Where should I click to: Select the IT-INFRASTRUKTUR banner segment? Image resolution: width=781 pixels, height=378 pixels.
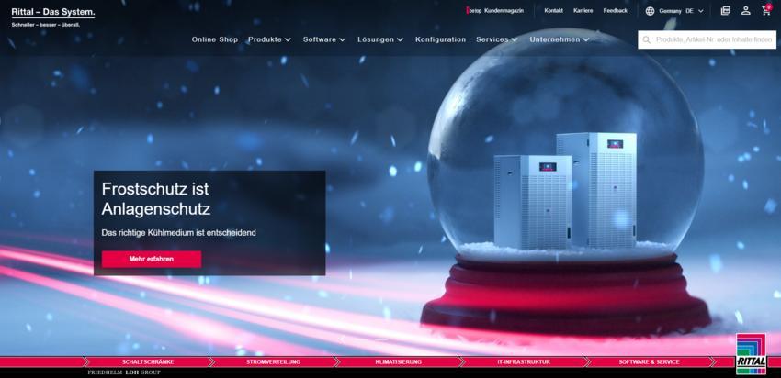(x=524, y=362)
